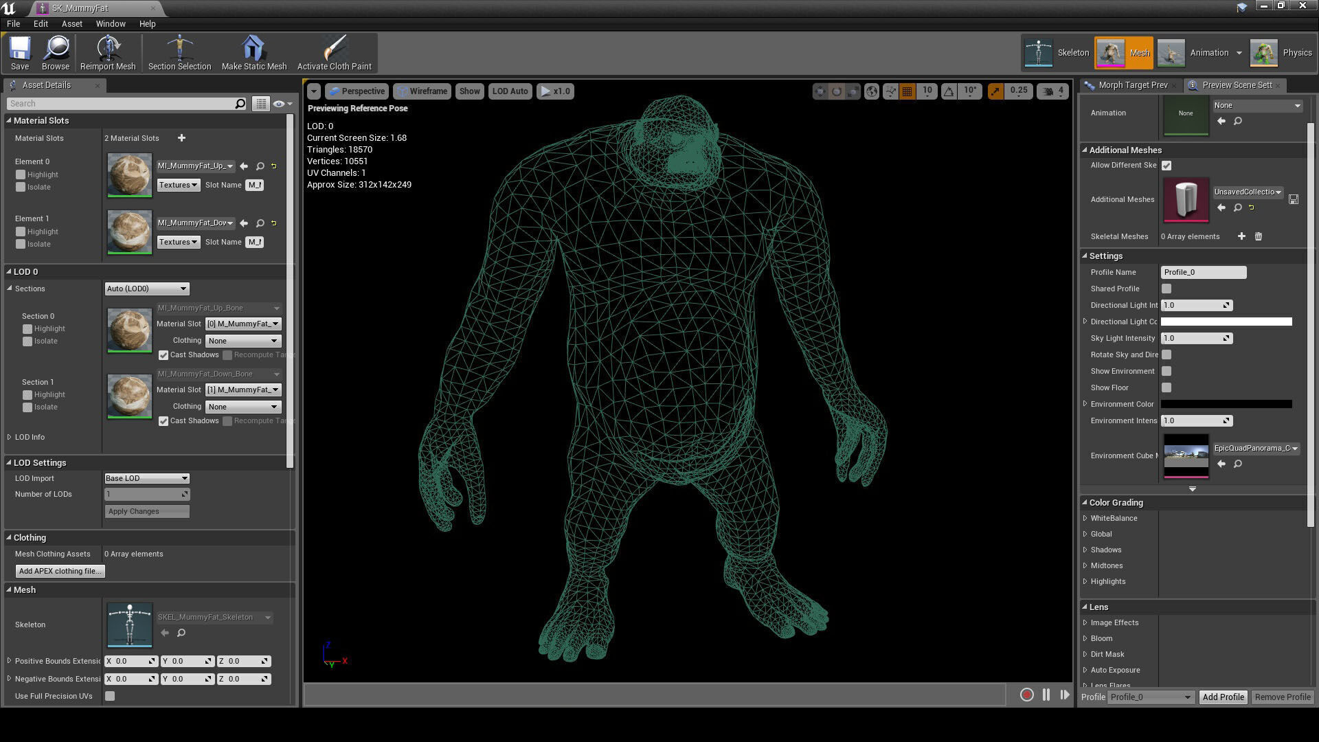This screenshot has height=742, width=1319.
Task: Click Add APEX clothing file button
Action: 60,571
